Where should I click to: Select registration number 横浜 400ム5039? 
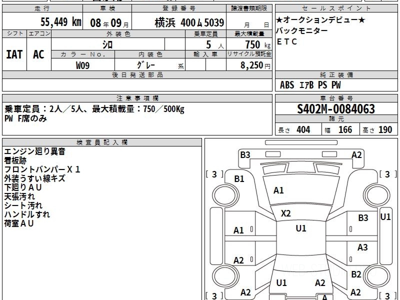point(189,22)
